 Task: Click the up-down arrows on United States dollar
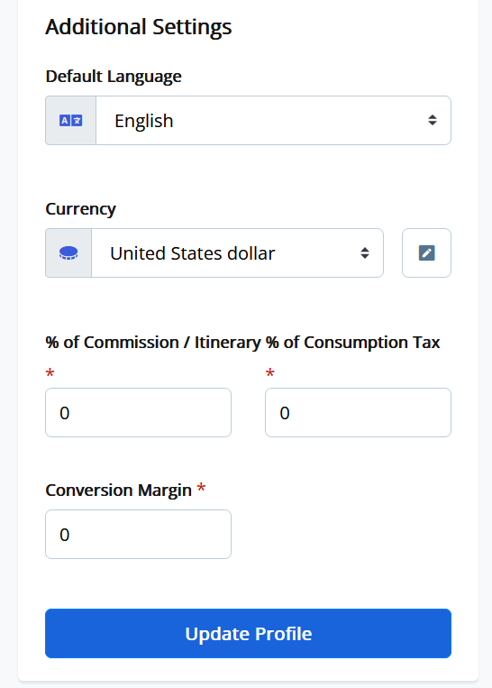click(x=365, y=253)
